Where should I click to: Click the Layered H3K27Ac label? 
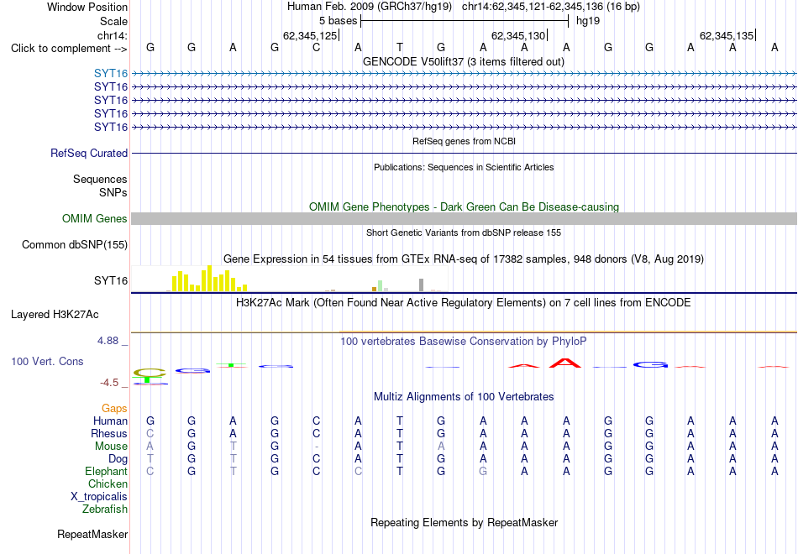pos(55,315)
